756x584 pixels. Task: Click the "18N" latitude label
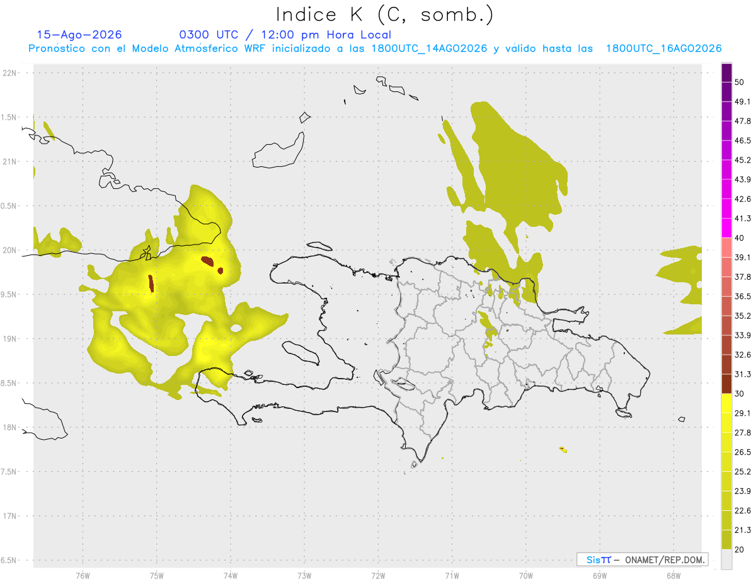9,427
